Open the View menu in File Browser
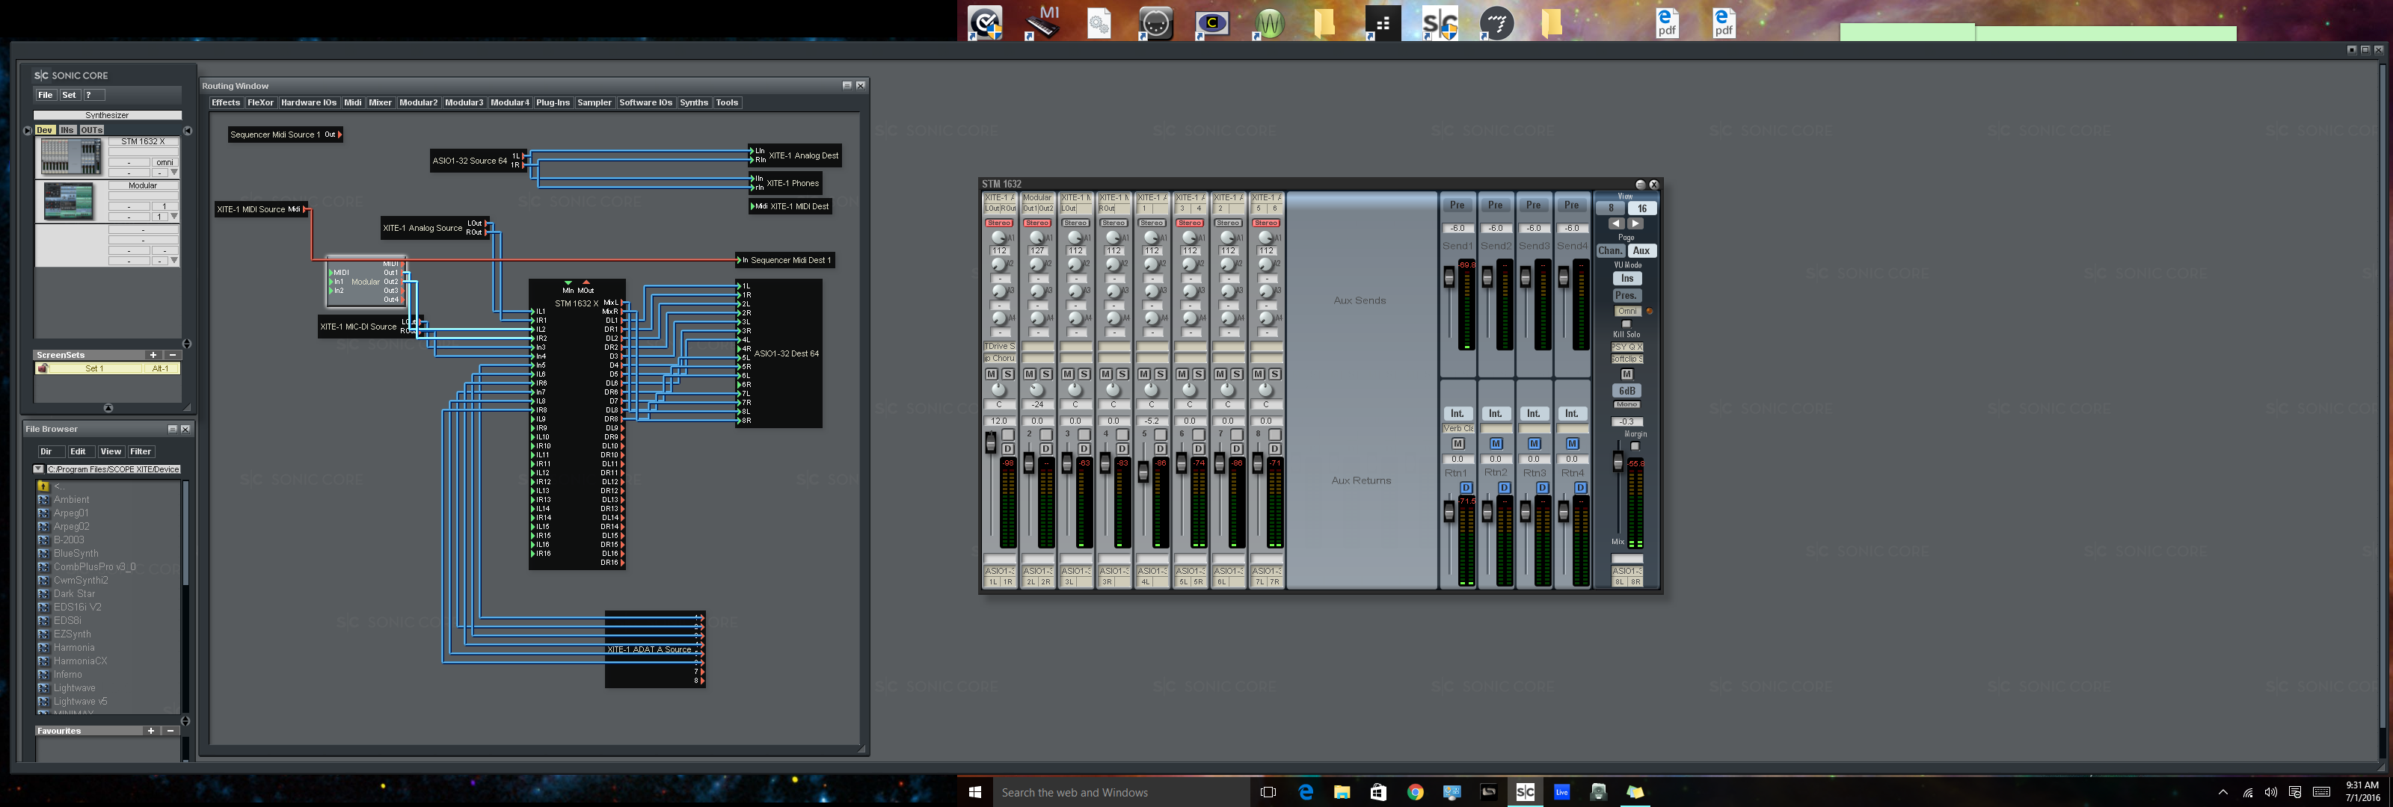 [x=111, y=451]
